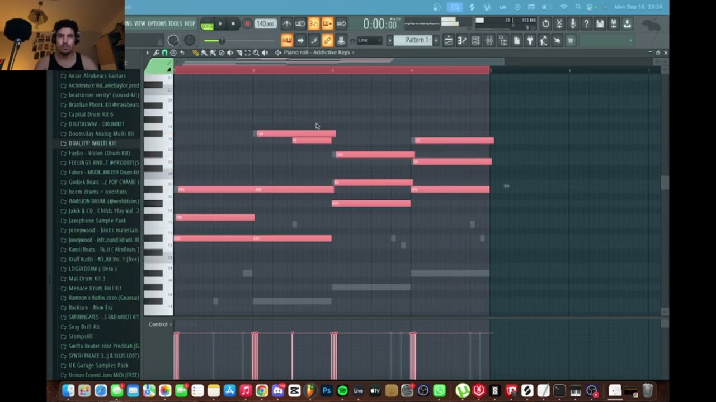
Task: Open the TOOLS menu
Action: click(x=175, y=23)
